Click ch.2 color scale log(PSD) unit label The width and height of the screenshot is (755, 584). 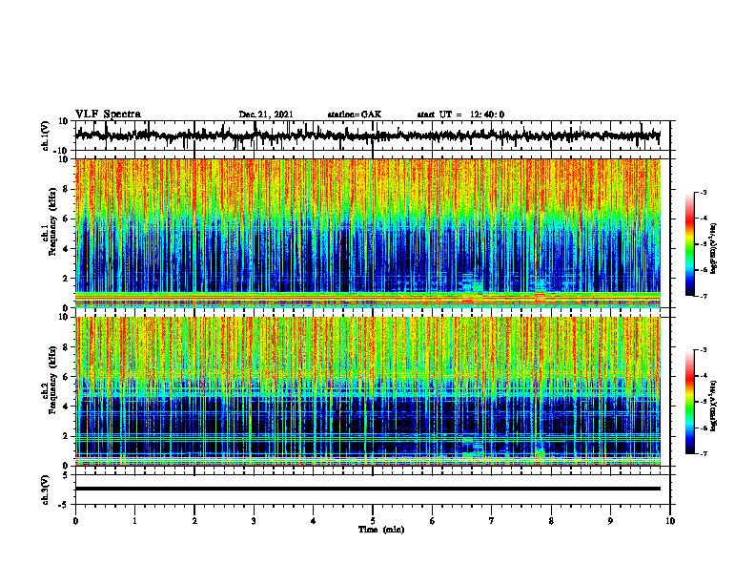click(713, 407)
